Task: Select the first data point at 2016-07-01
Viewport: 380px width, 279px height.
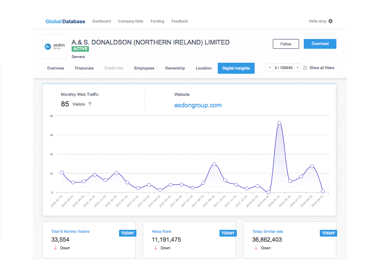Action: pyautogui.click(x=62, y=173)
